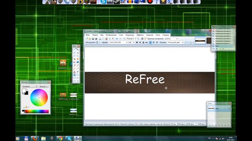Screen dimensions: 252x141
Task: Click the Print toolbar icon
Action: tap(96, 39)
